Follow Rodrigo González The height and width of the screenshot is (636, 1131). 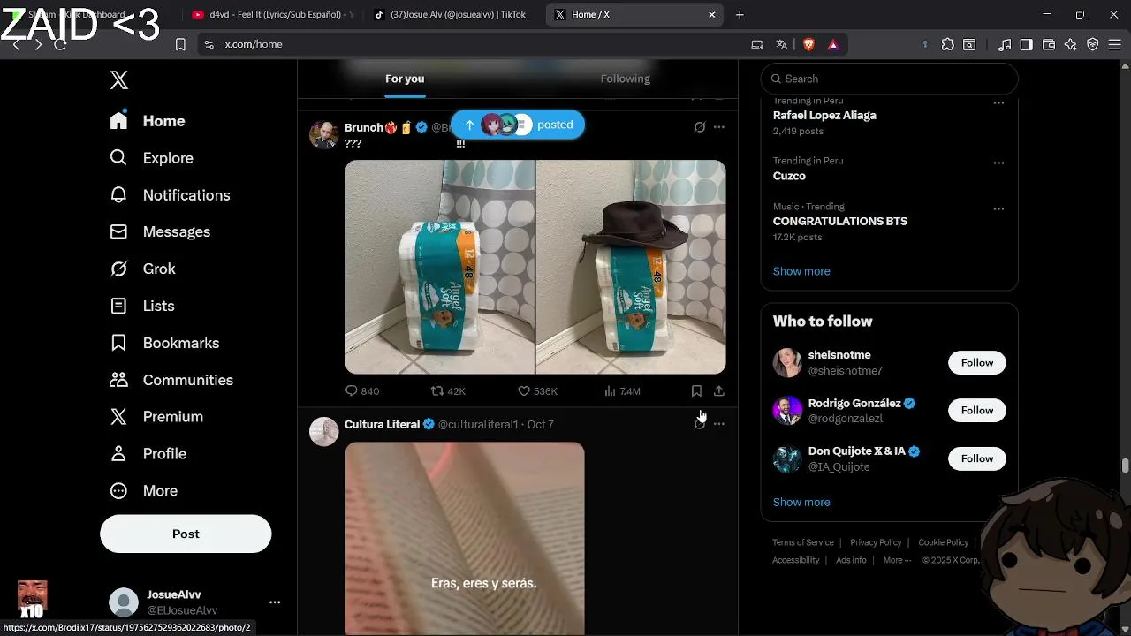[977, 410]
